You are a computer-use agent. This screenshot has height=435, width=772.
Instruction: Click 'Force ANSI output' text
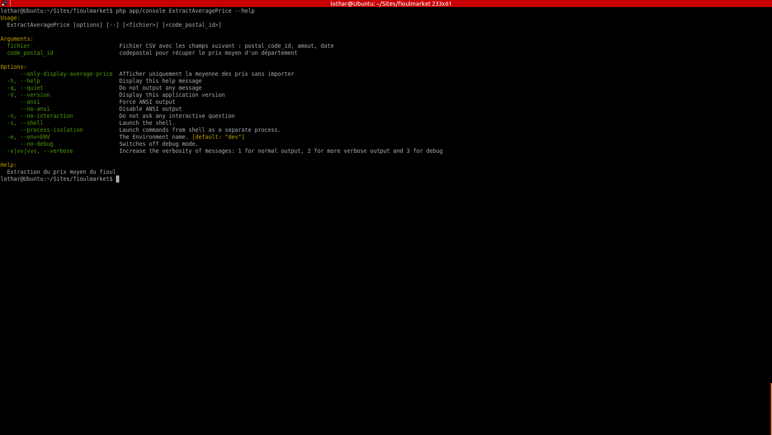(x=147, y=102)
